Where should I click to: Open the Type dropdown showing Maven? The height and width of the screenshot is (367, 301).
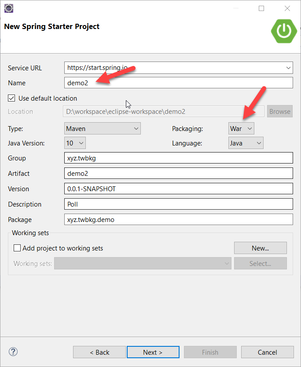coord(103,128)
